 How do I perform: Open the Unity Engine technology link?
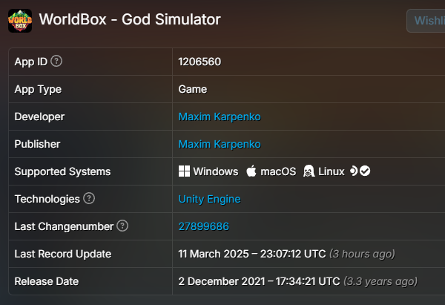(209, 199)
